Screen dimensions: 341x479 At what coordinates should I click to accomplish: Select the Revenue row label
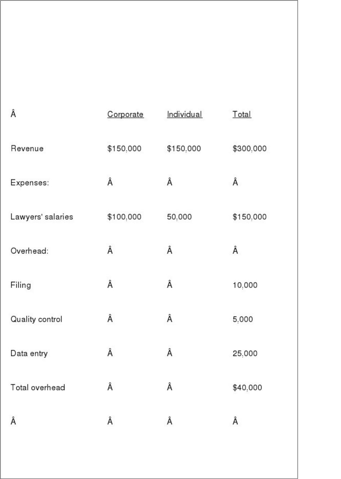tap(27, 148)
